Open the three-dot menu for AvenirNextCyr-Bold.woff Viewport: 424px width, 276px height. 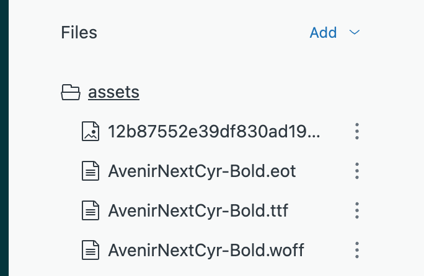pos(357,250)
